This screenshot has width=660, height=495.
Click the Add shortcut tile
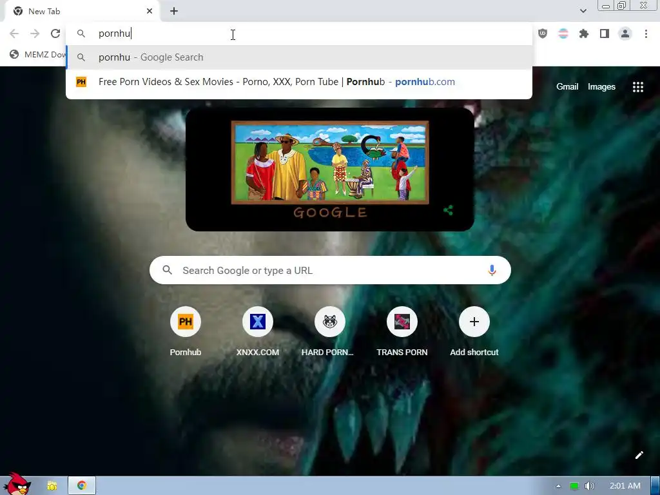(474, 332)
